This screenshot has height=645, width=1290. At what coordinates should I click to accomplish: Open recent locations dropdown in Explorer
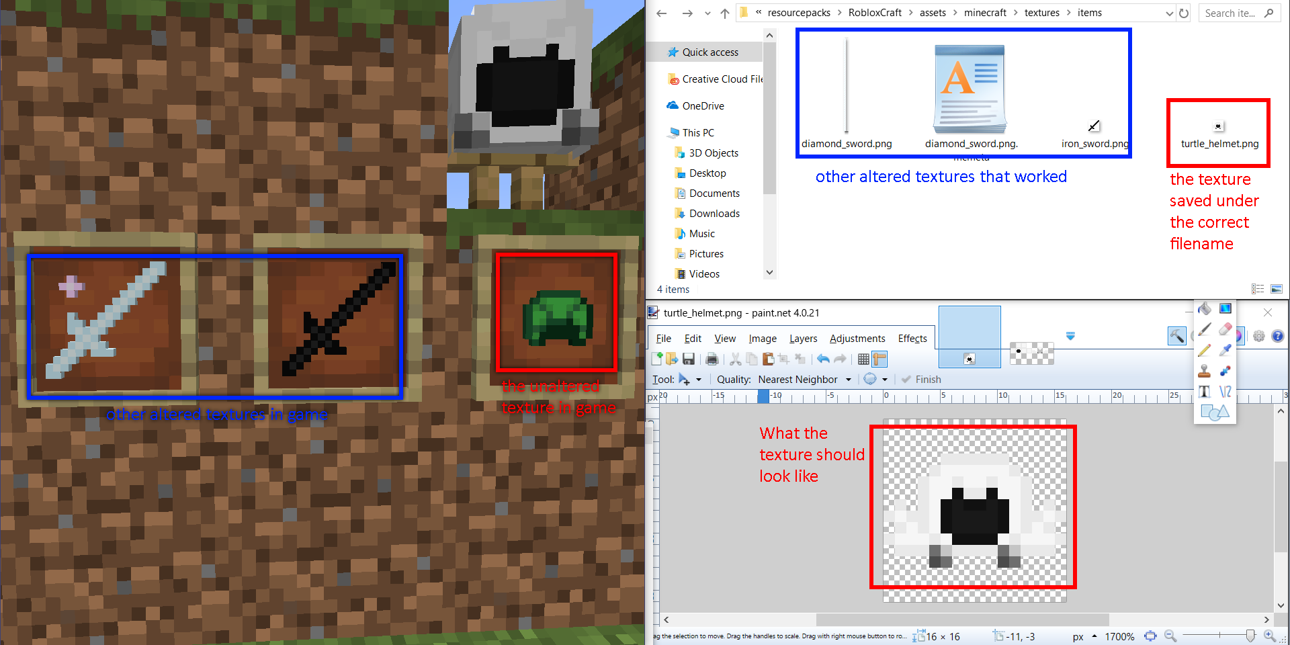707,13
